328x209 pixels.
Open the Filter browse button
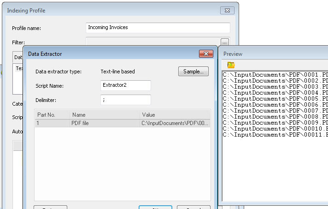pos(224,42)
